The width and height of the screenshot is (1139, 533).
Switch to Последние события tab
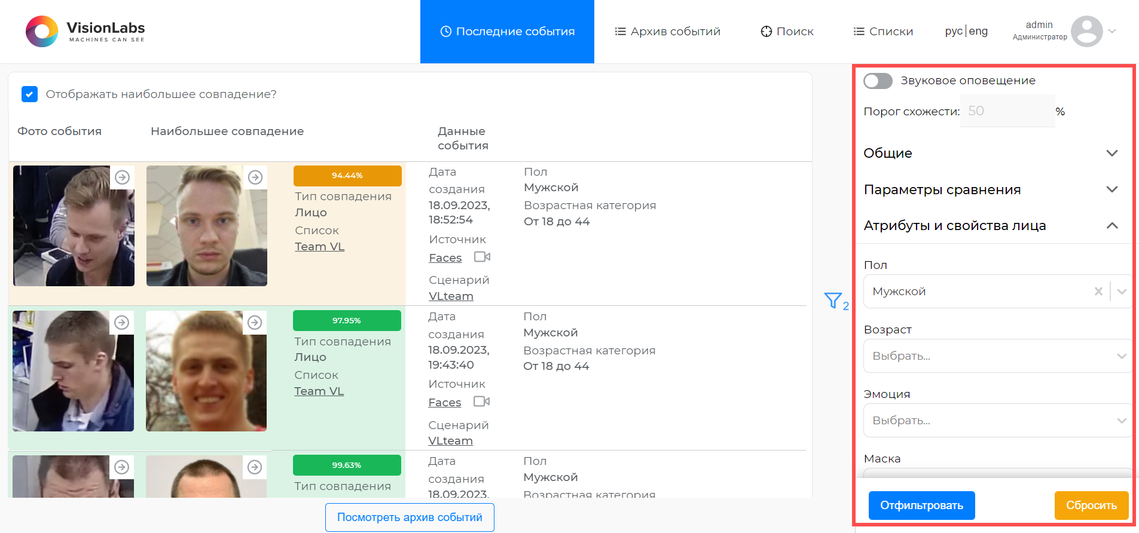[507, 32]
